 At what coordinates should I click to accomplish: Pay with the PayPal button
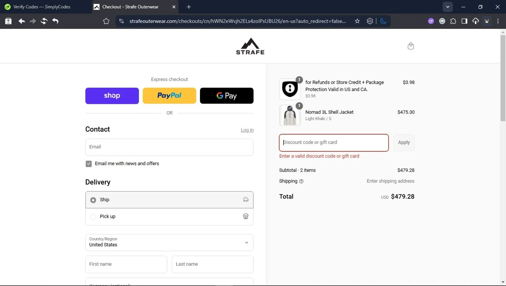tap(169, 96)
